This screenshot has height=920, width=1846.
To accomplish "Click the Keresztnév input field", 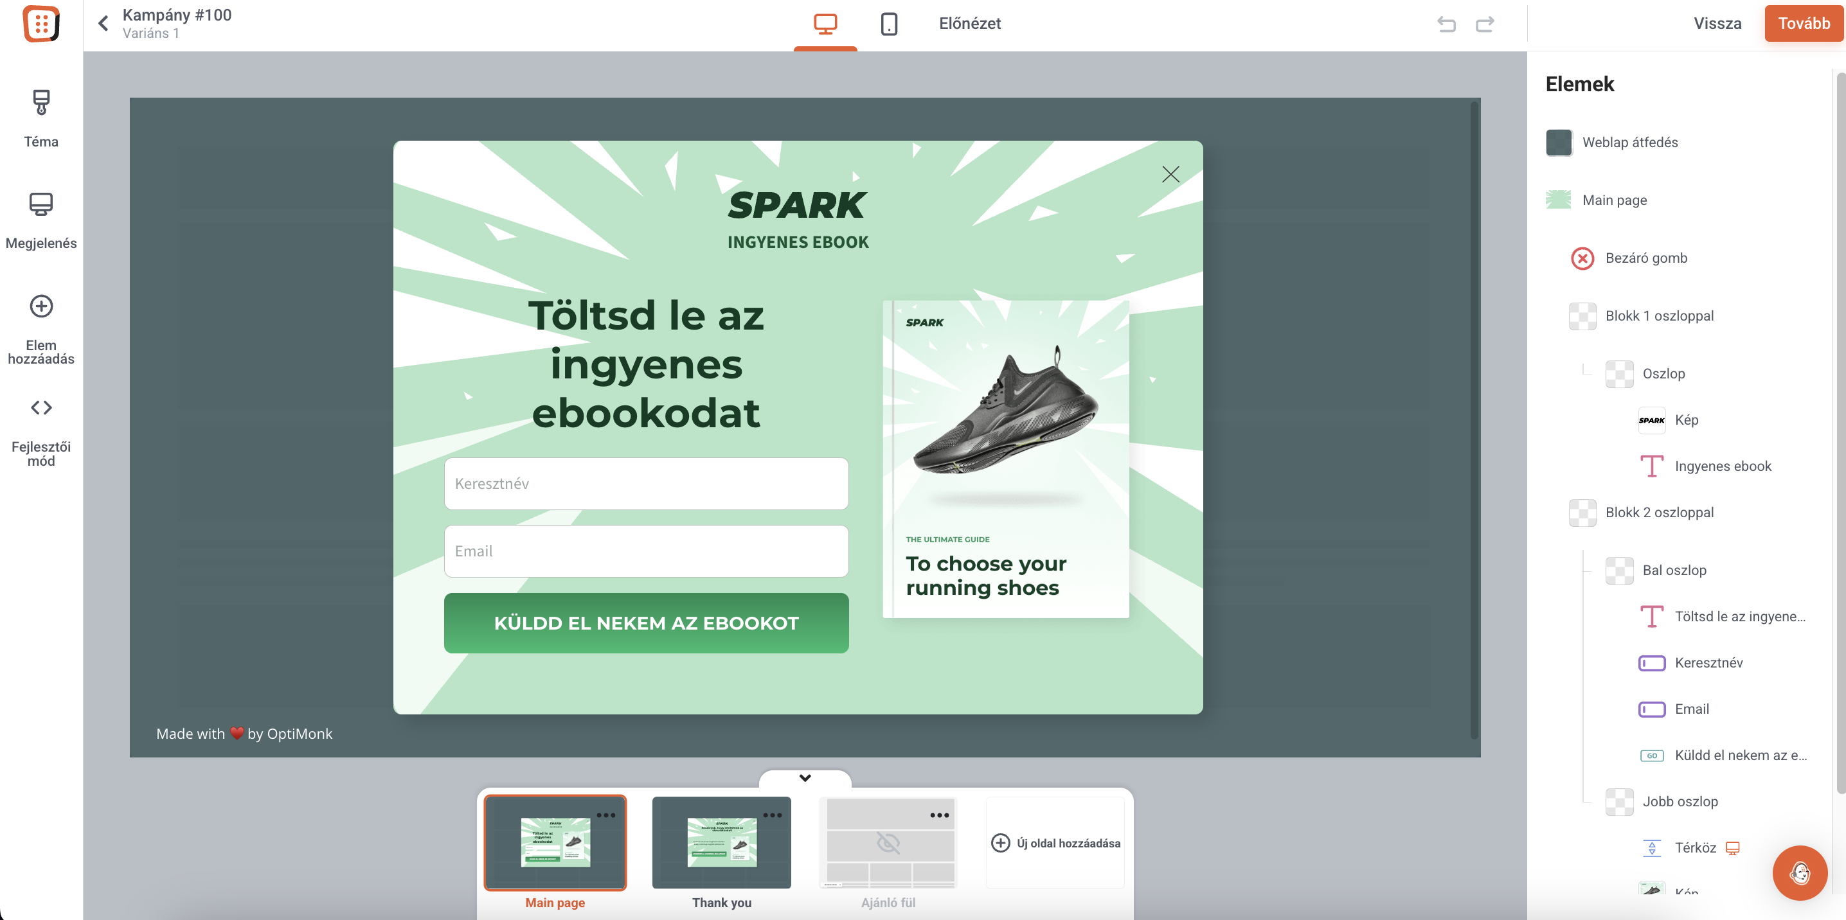I will (x=646, y=484).
